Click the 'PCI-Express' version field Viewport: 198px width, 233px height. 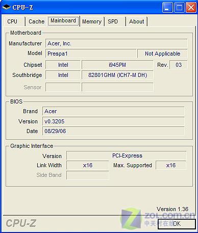point(127,156)
